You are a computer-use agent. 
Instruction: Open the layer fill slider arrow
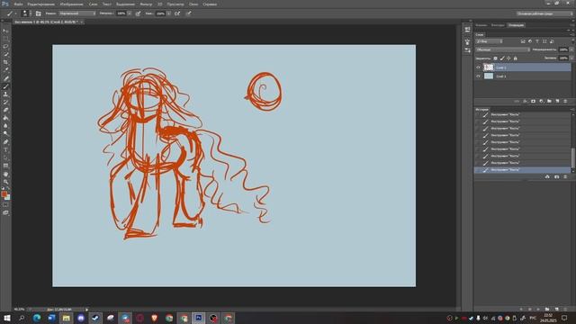point(571,58)
